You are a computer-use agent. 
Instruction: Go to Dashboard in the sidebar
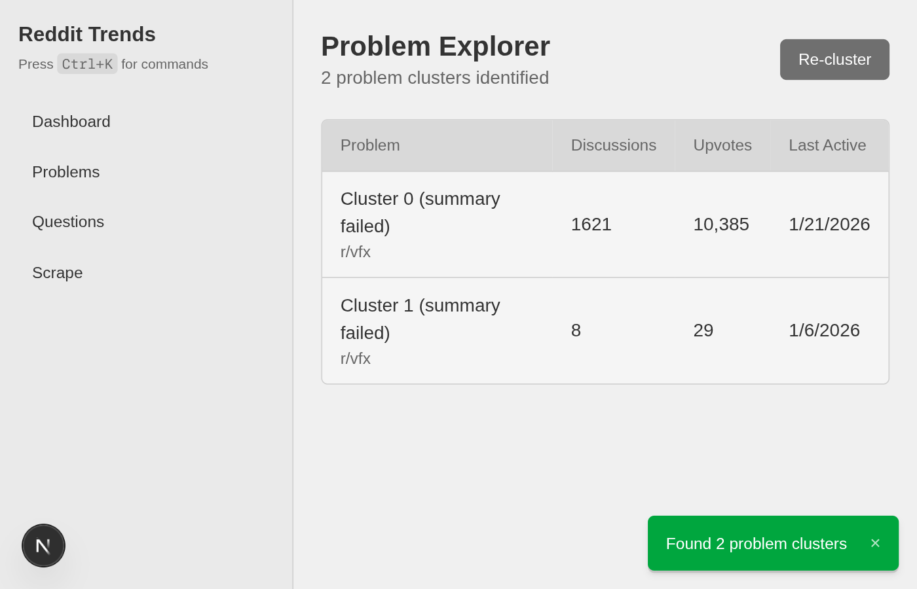(71, 122)
